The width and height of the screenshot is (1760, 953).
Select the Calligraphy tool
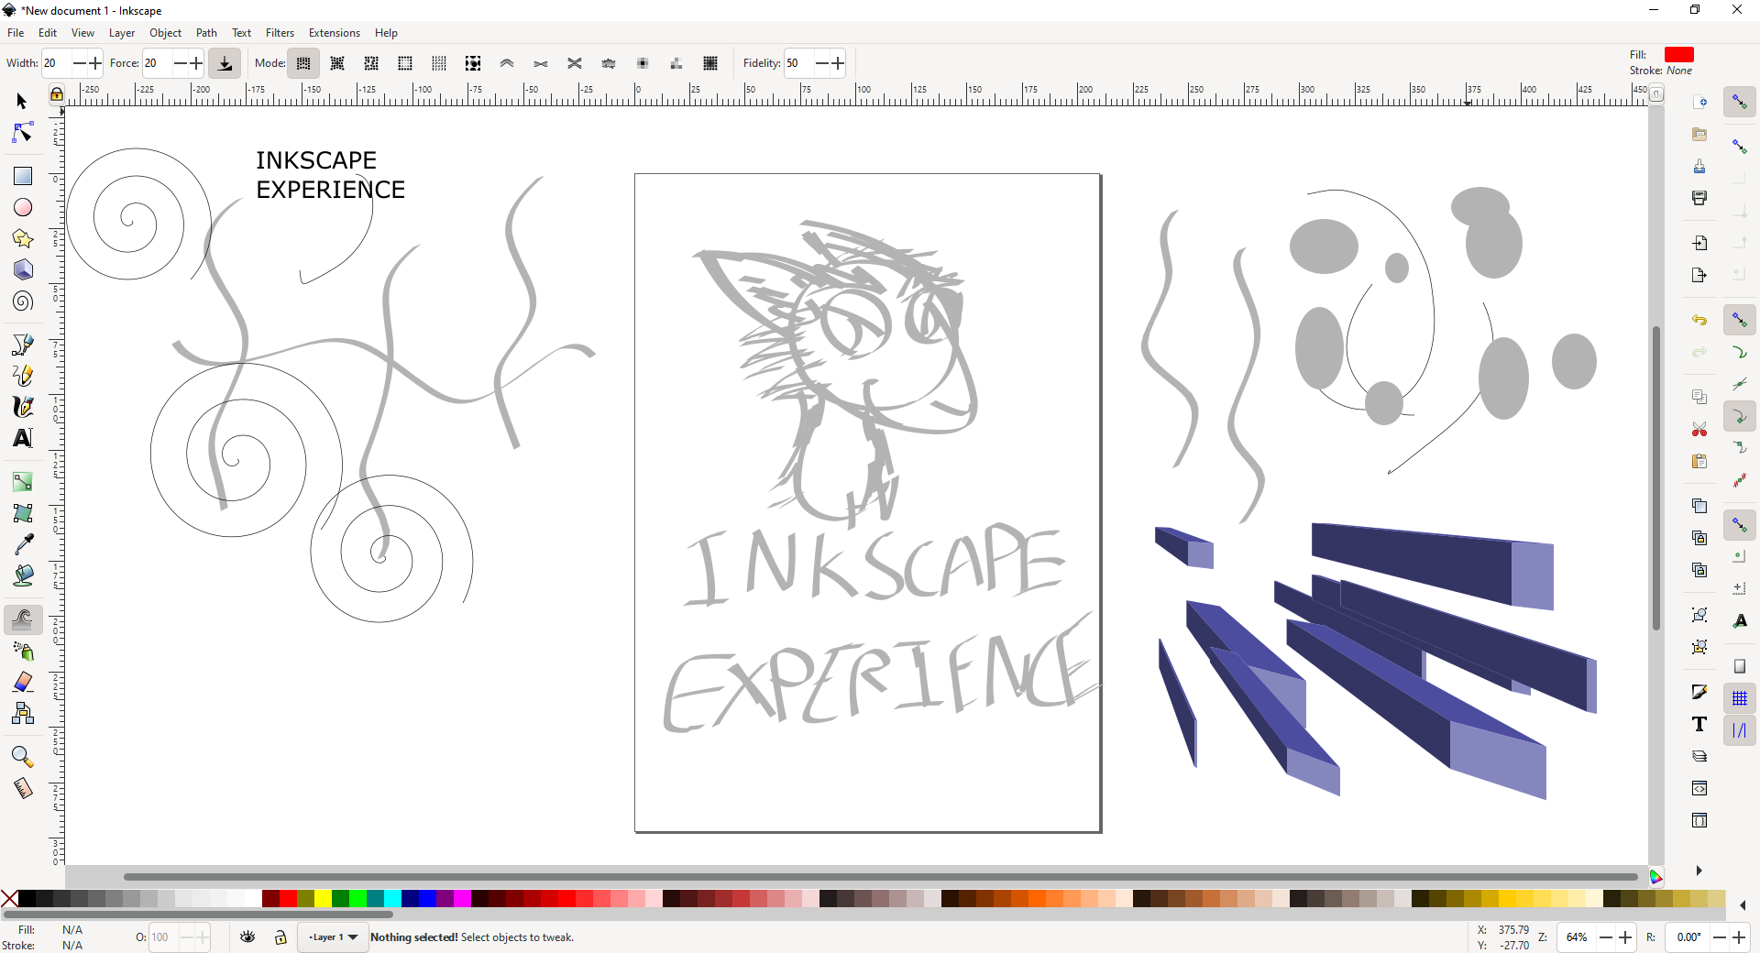point(22,407)
